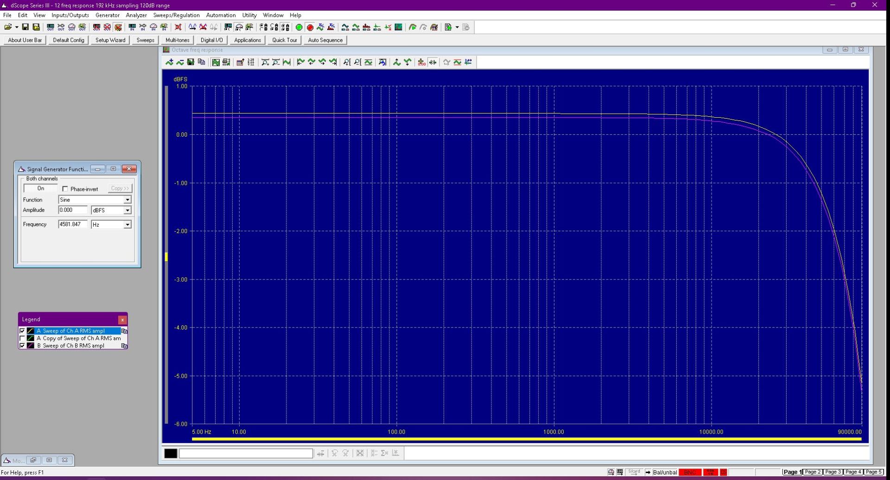Click the Default Config button
The height and width of the screenshot is (480, 890).
pyautogui.click(x=69, y=40)
